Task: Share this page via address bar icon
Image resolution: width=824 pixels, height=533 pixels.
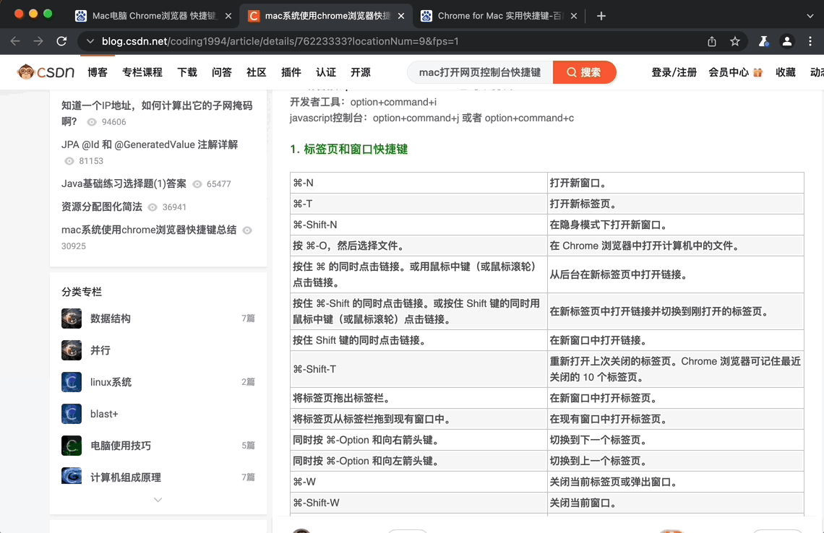Action: (x=711, y=41)
